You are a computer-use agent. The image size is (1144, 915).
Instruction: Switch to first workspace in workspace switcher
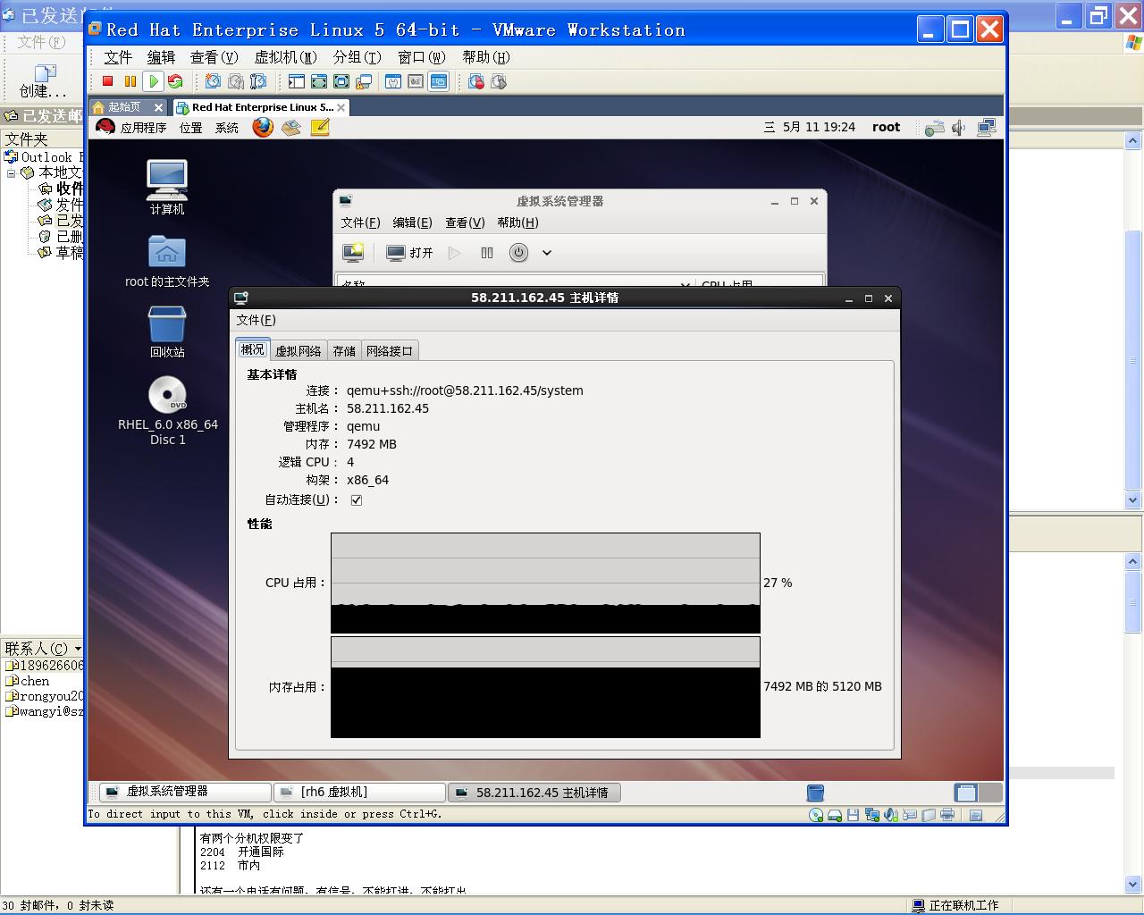(966, 793)
